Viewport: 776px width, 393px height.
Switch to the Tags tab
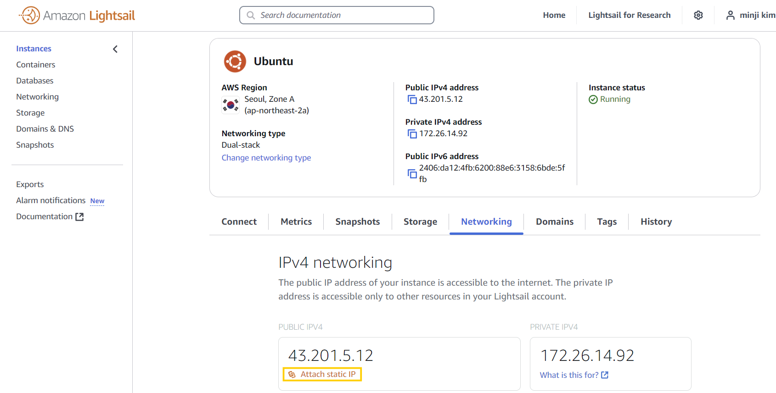(x=607, y=221)
